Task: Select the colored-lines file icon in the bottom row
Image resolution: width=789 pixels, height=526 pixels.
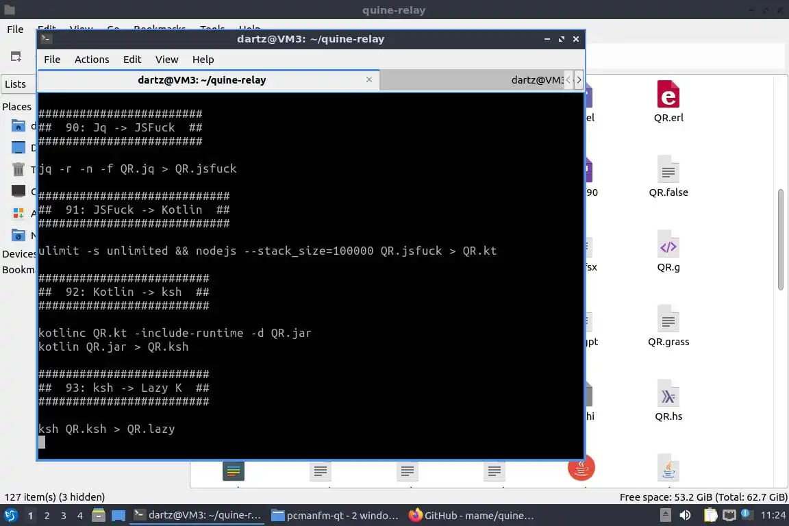Action: (x=234, y=471)
